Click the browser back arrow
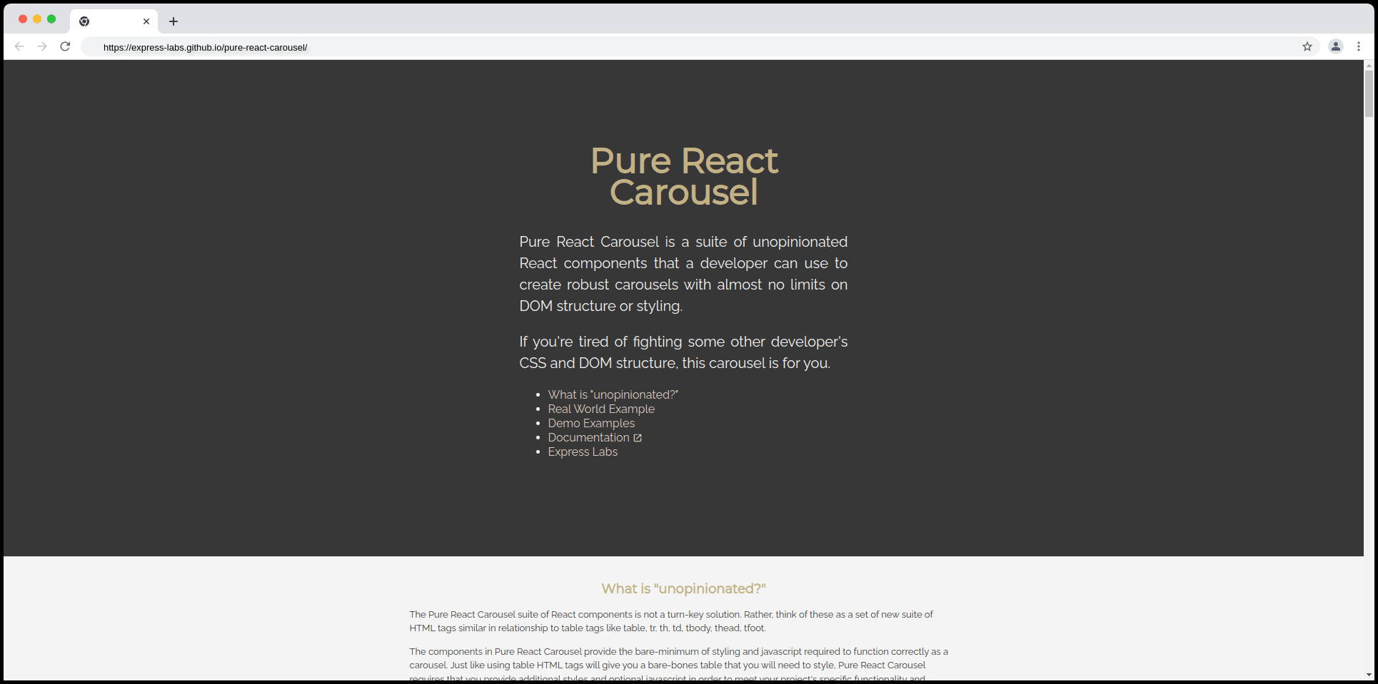 click(19, 46)
